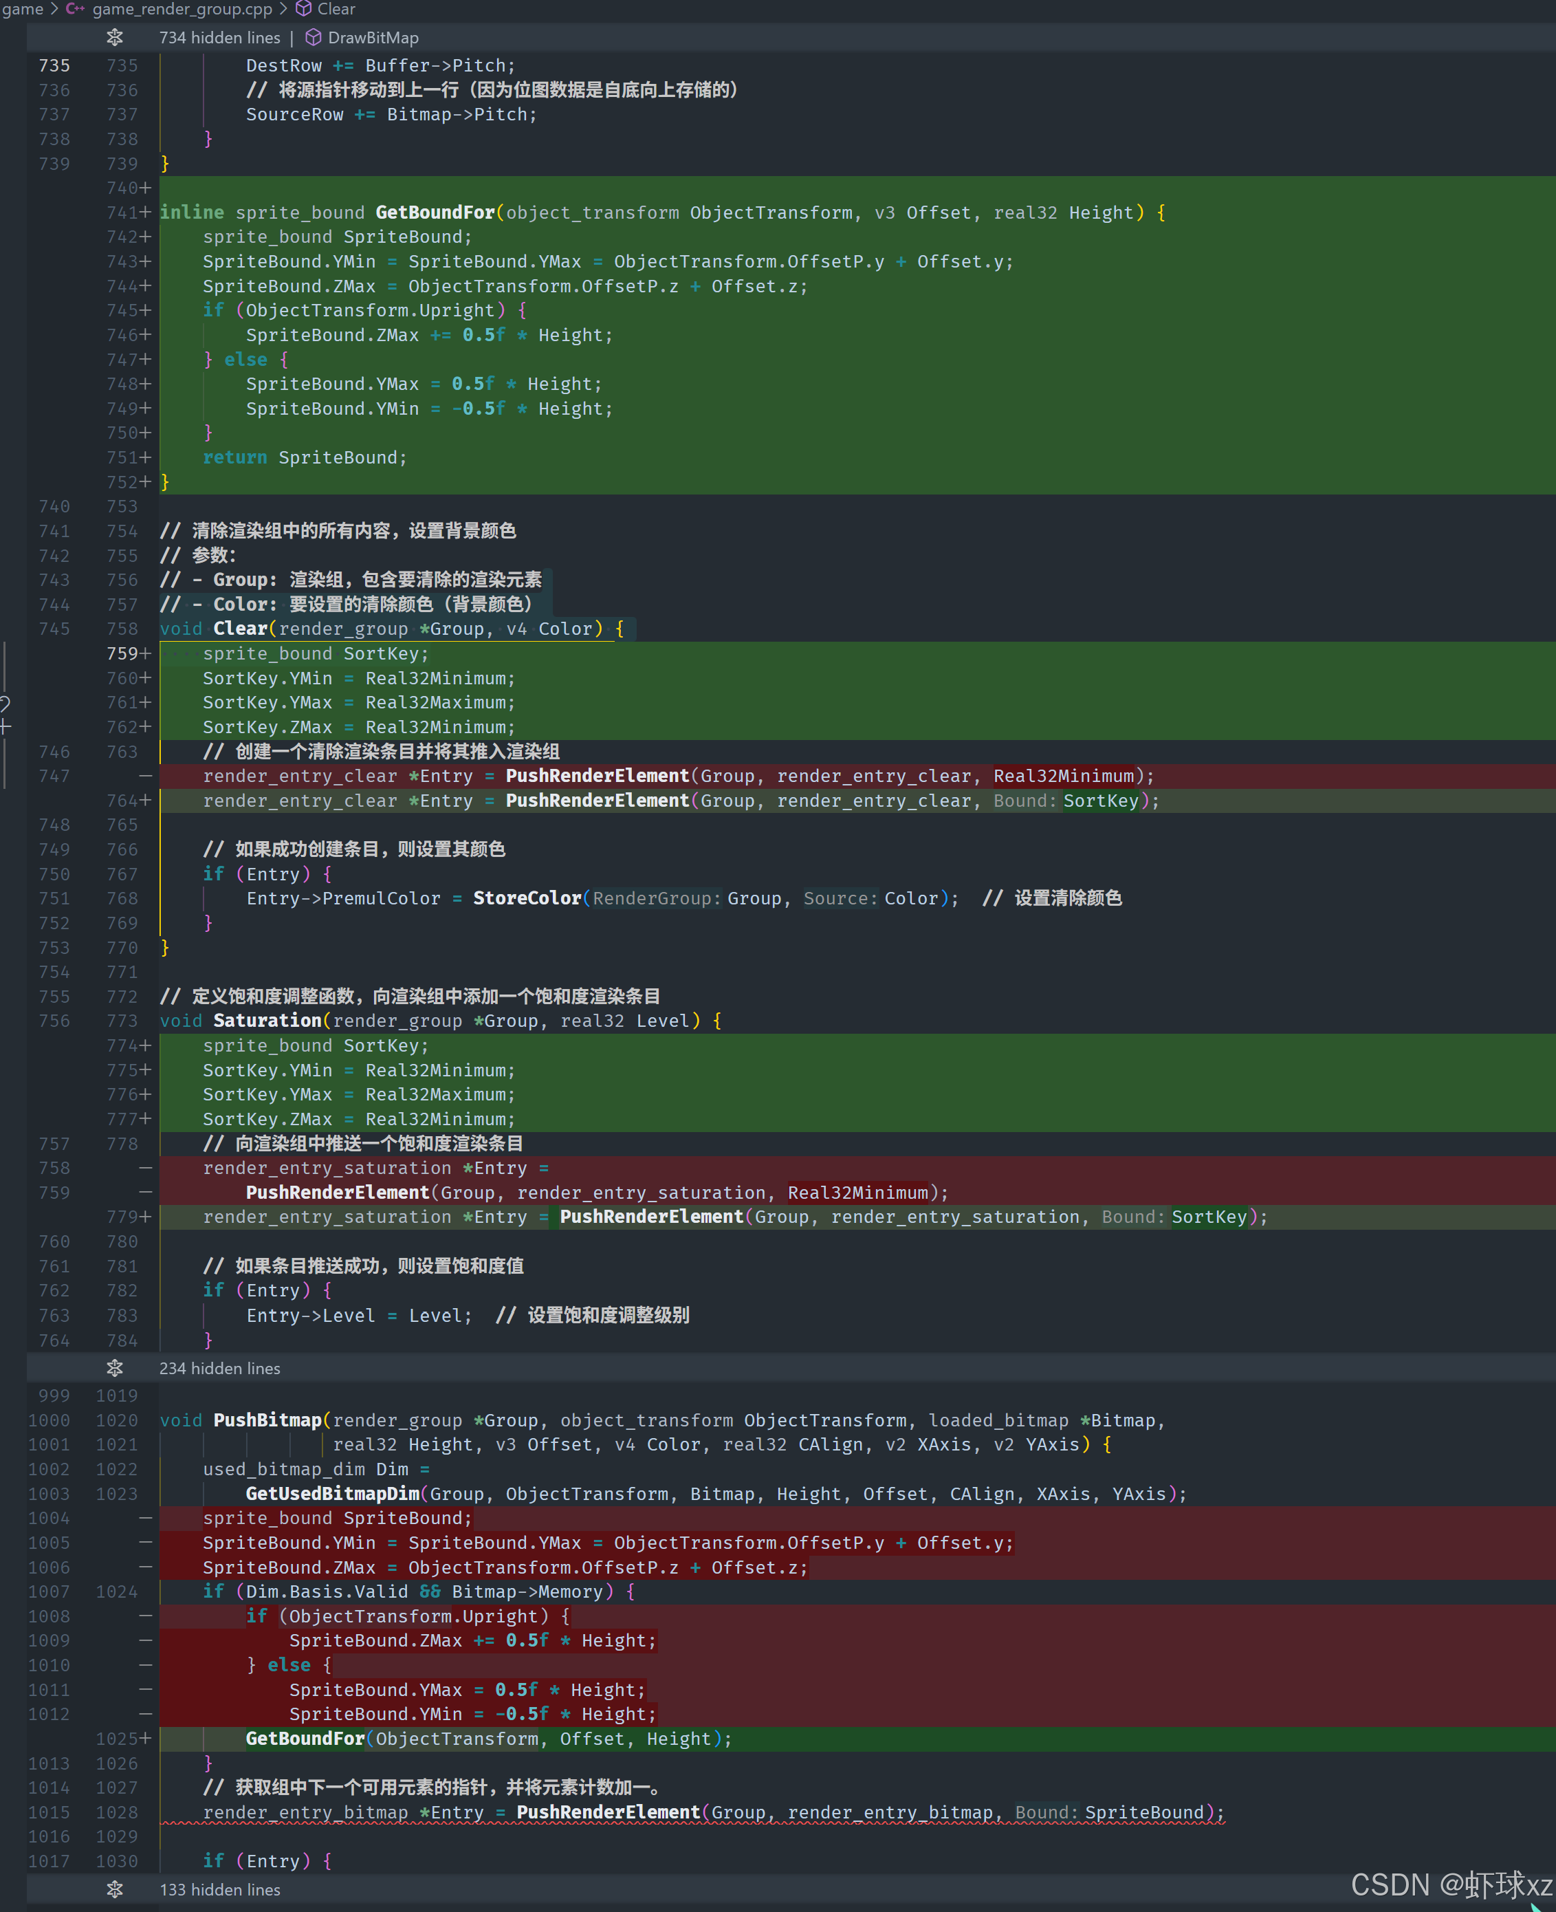Open the game folder breadcrumb
This screenshot has width=1556, height=1912.
coord(21,9)
